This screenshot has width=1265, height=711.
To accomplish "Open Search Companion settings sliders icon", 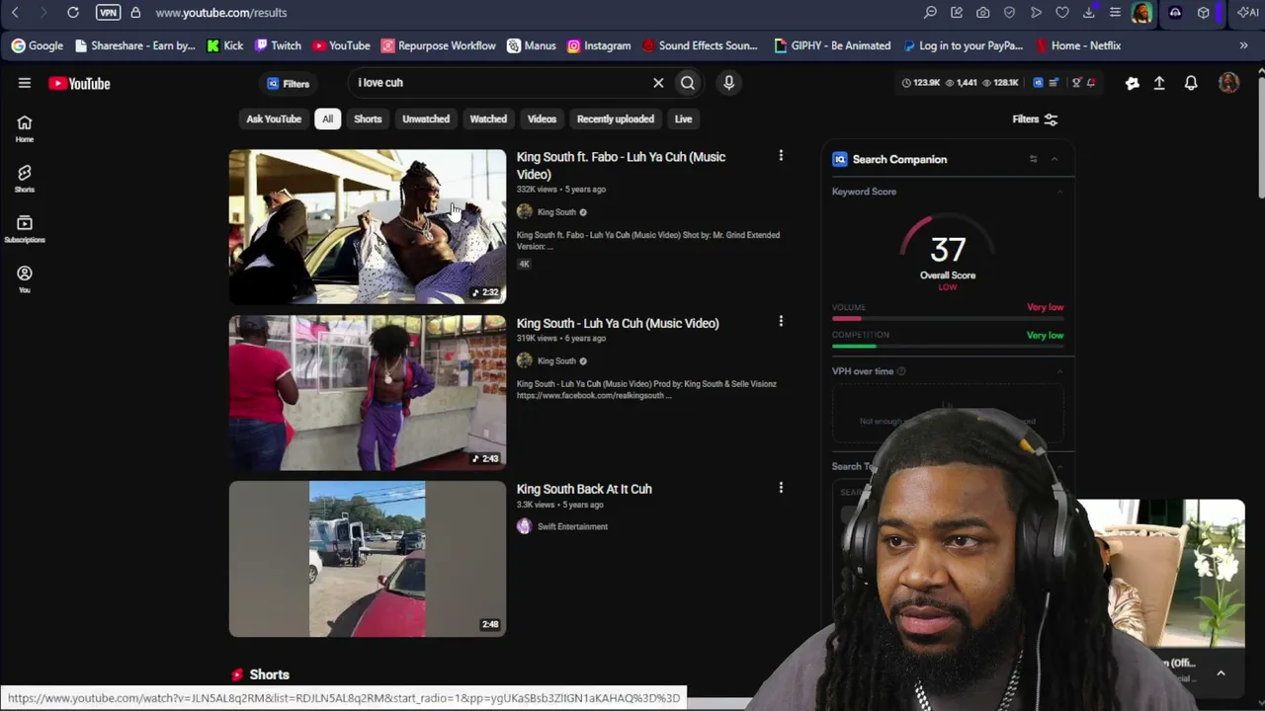I will click(x=1033, y=159).
